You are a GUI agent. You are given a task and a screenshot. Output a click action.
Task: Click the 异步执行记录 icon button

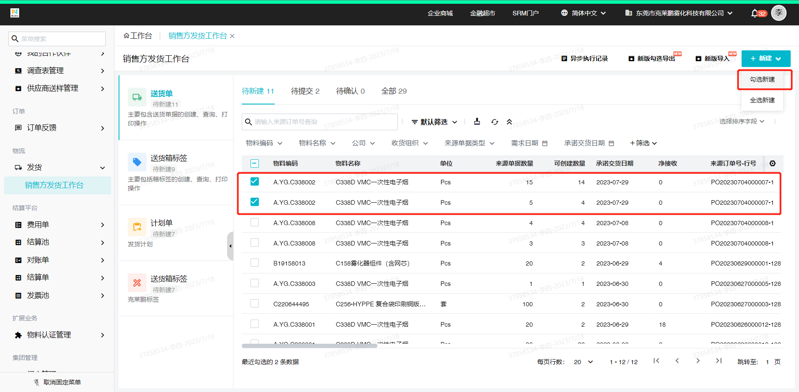(585, 59)
